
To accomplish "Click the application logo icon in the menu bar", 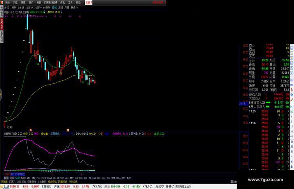I will click(2, 2).
